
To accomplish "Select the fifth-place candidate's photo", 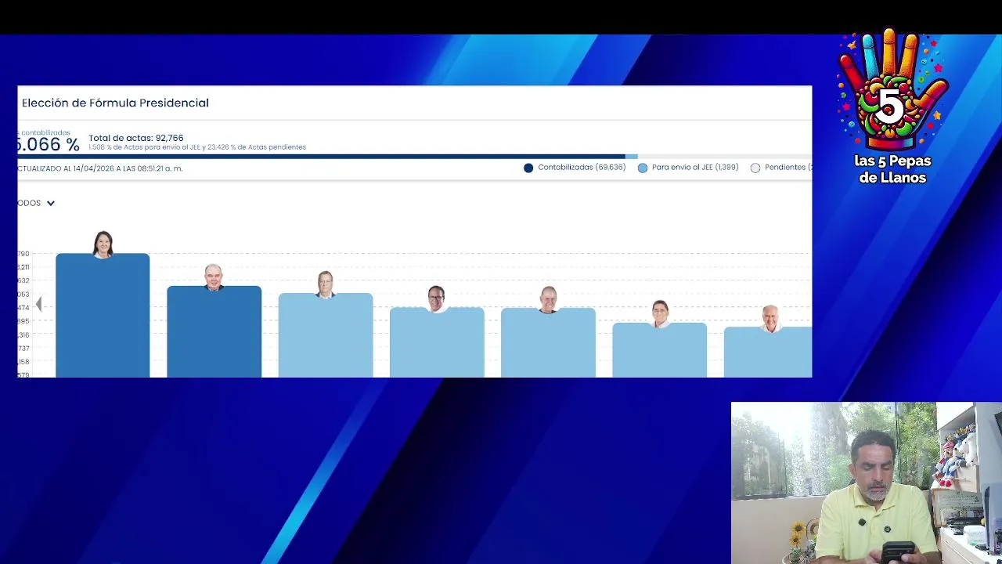I will pyautogui.click(x=548, y=299).
